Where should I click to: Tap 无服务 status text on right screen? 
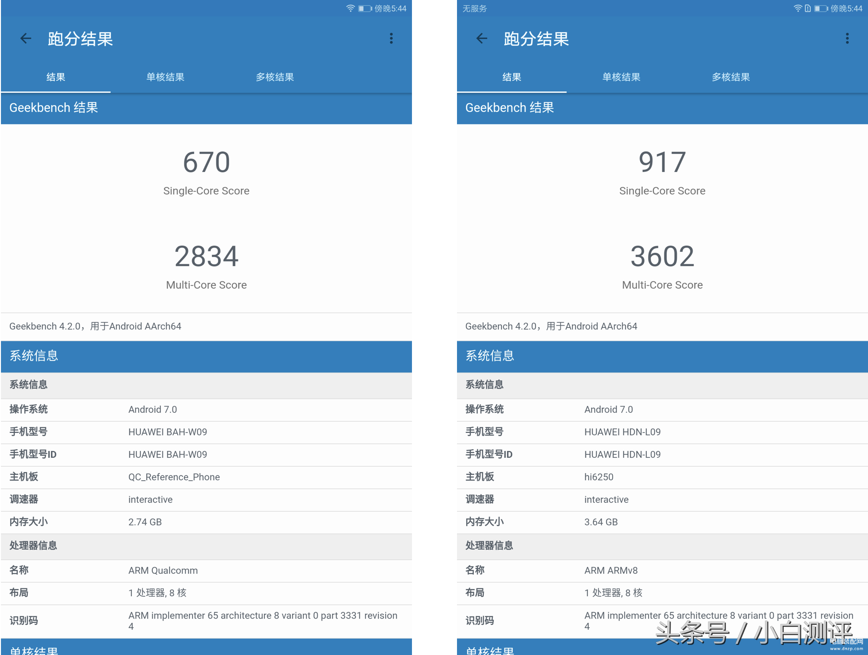pyautogui.click(x=475, y=8)
